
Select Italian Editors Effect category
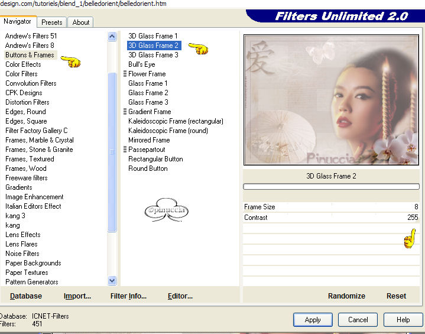(33, 206)
